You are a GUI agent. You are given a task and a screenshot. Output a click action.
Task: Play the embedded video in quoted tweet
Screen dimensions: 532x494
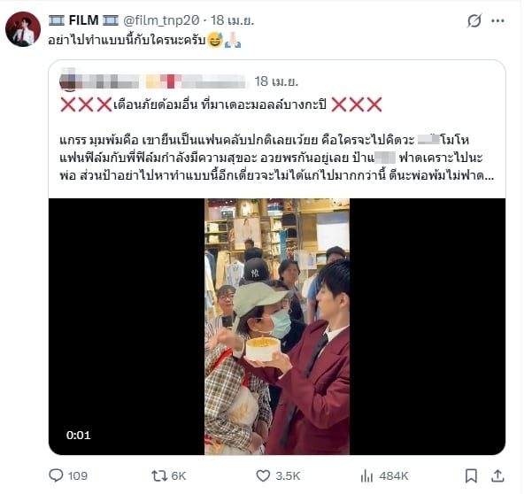(277, 327)
